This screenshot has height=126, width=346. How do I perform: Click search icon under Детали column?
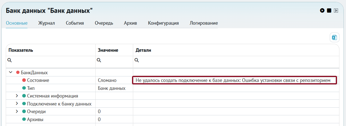[x=136, y=60]
